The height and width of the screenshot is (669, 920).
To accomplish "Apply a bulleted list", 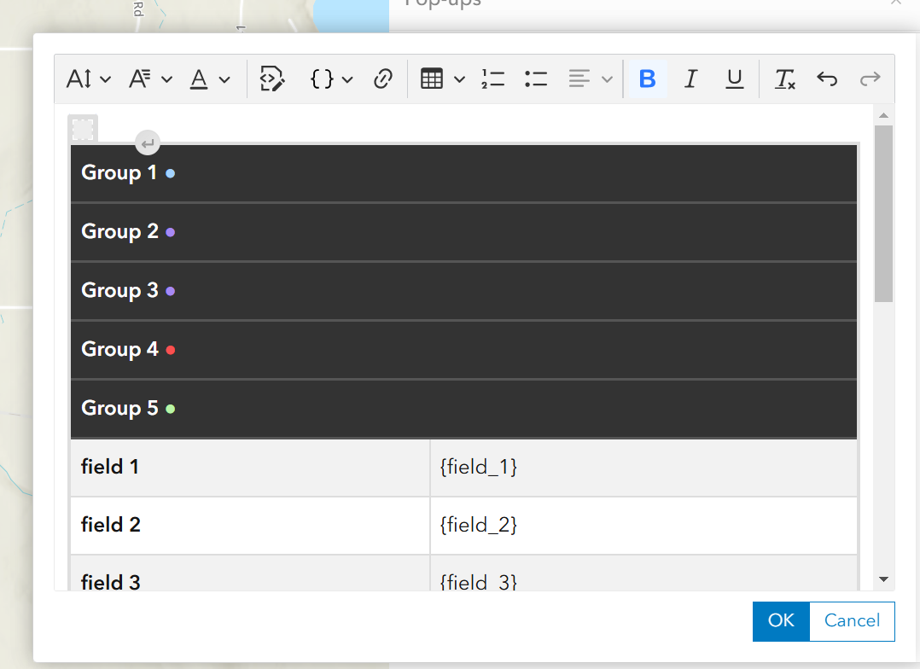I will click(536, 79).
